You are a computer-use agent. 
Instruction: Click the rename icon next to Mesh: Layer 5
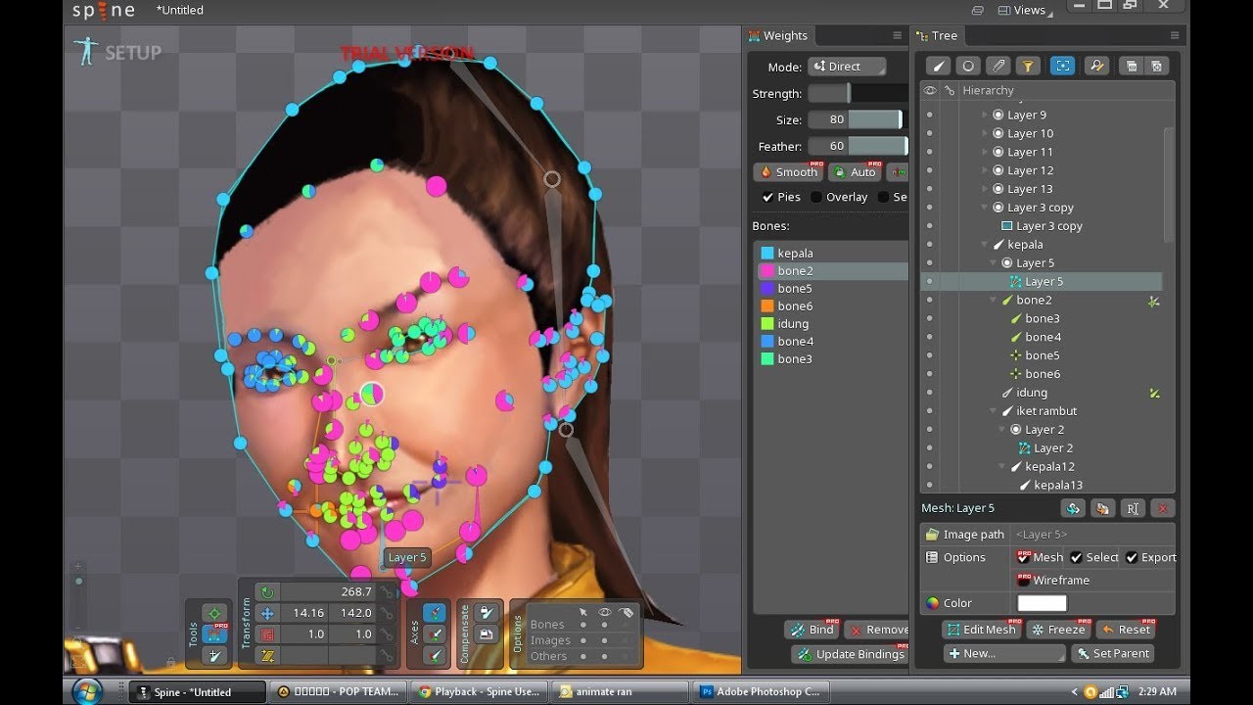1134,507
